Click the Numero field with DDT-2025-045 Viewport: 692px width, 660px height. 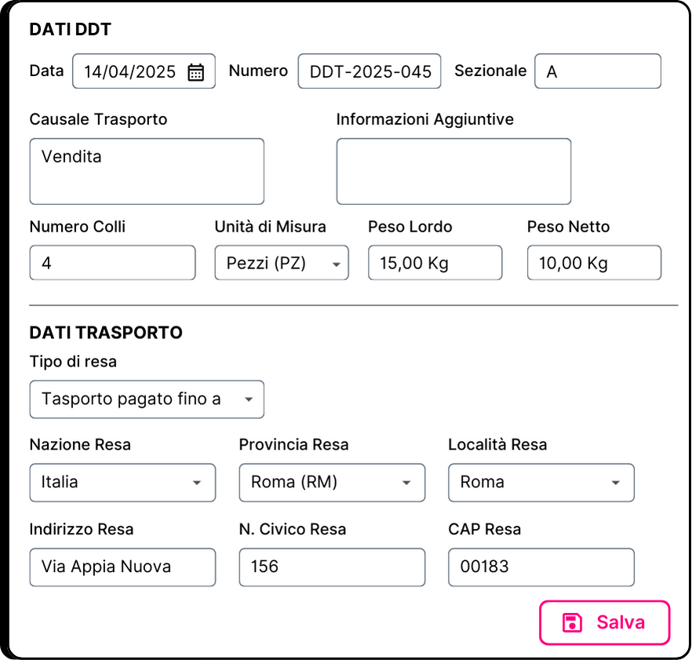[x=370, y=71]
